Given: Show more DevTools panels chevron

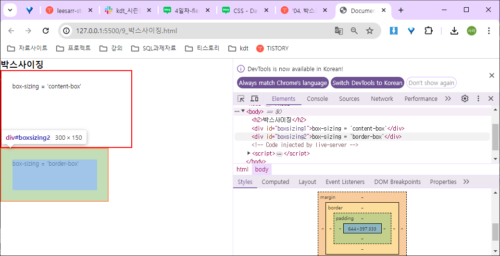Looking at the screenshot, I should coord(448,99).
